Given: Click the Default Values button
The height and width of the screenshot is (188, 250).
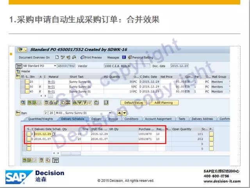Looking at the screenshot, I should [x=134, y=102].
